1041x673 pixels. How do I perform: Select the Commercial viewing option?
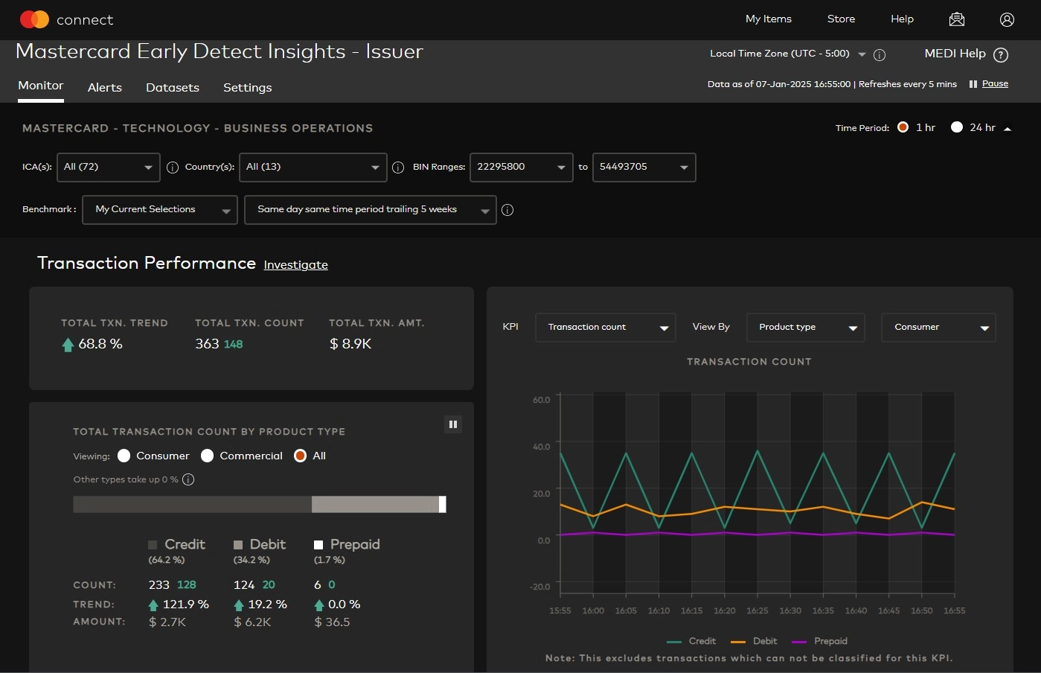click(207, 456)
